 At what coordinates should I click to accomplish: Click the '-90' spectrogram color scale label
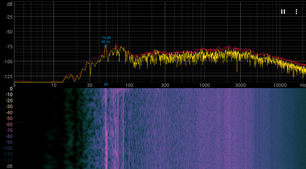pos(9,142)
